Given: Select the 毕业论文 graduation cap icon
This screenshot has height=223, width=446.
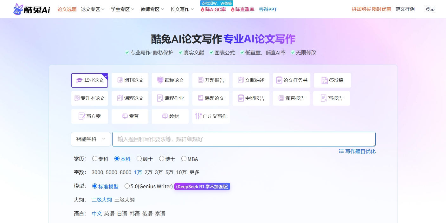Looking at the screenshot, I should pos(79,80).
